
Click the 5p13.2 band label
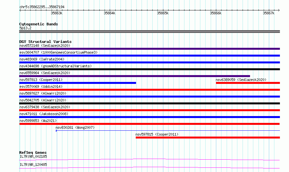click(x=25, y=28)
